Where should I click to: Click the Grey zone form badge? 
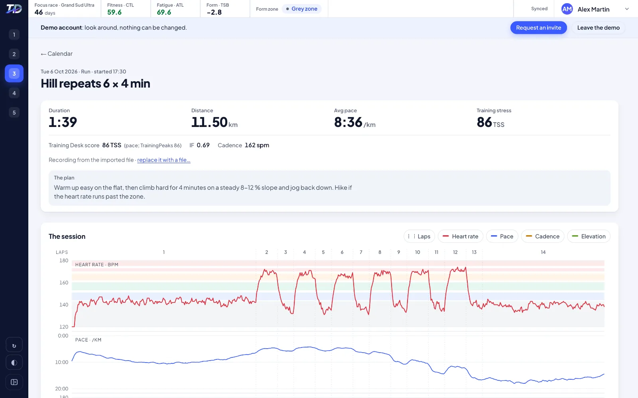302,9
